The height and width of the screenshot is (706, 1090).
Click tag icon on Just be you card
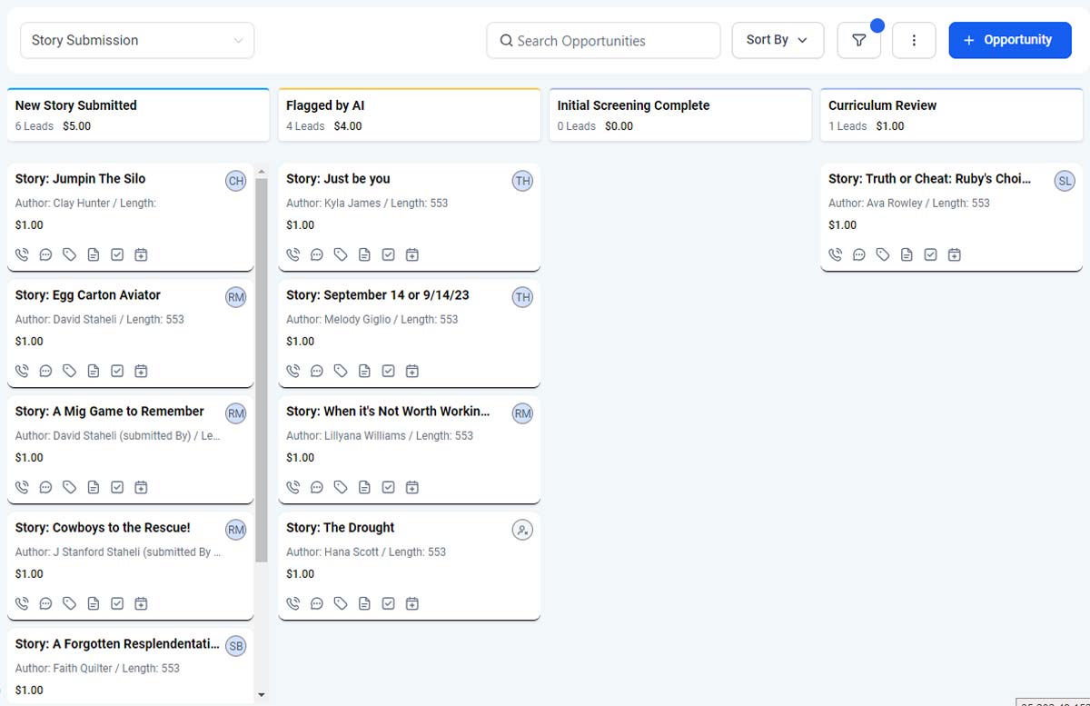341,254
